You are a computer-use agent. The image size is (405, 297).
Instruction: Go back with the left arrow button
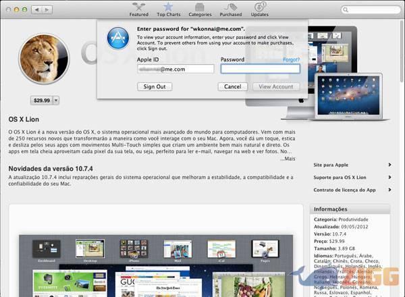tap(36, 10)
